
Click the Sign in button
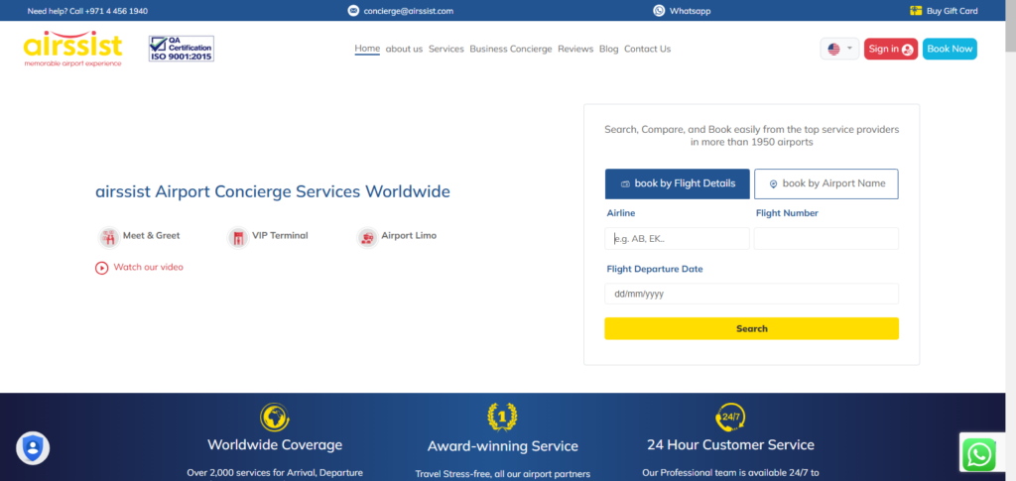(x=891, y=49)
